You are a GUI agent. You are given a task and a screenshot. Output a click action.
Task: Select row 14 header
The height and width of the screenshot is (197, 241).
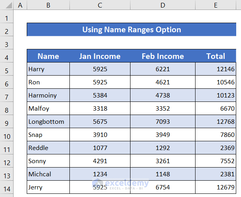point(7,187)
